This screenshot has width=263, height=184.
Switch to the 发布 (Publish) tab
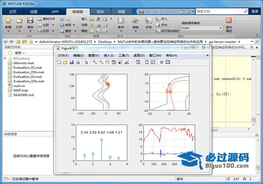[100, 11]
